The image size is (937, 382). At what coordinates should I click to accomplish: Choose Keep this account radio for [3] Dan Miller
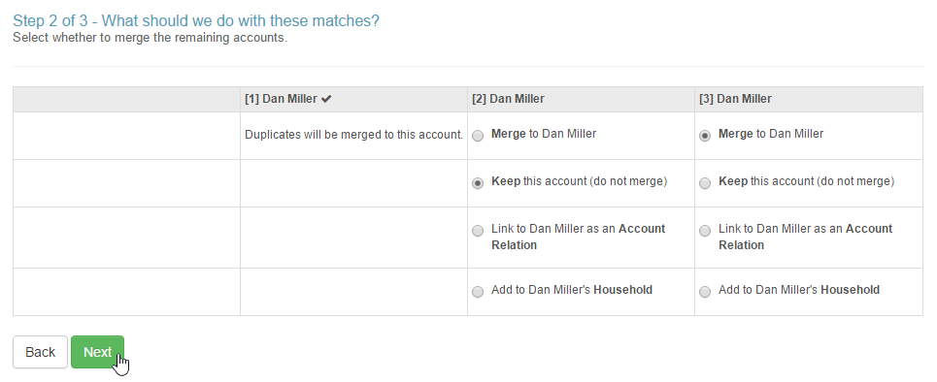pos(705,183)
